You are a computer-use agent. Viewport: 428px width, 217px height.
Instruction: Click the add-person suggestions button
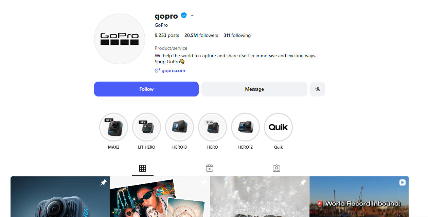click(x=318, y=89)
